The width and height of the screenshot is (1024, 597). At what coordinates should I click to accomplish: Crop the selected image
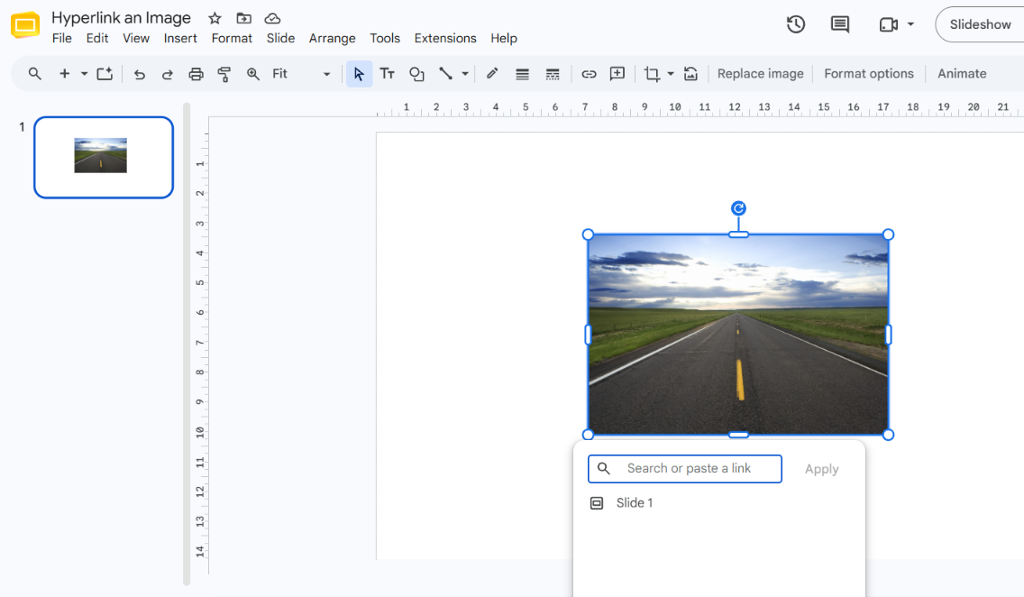652,74
